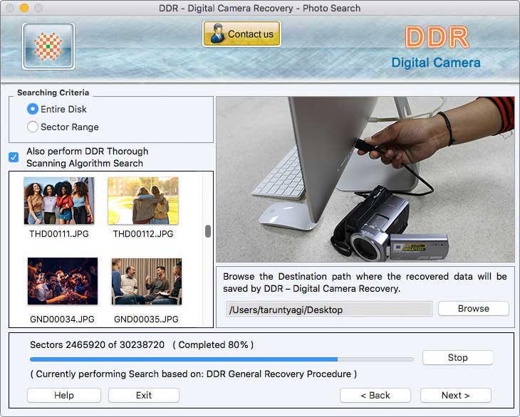Click the Completed 80% status text
520x417 pixels.
(213, 345)
